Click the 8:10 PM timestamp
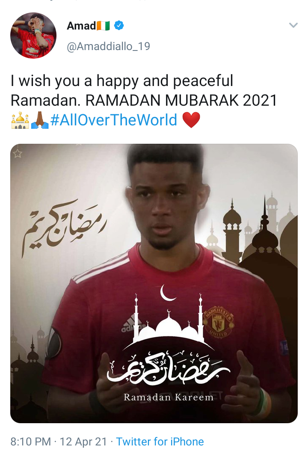The height and width of the screenshot is (451, 308). (30, 441)
